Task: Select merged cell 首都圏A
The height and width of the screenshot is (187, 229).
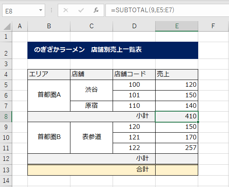Action: pyautogui.click(x=49, y=96)
